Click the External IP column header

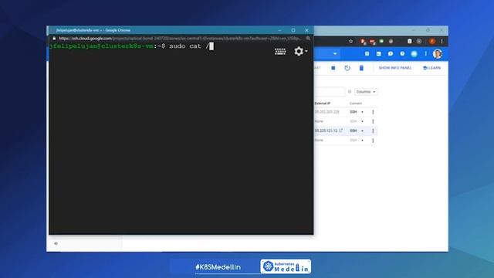point(323,103)
